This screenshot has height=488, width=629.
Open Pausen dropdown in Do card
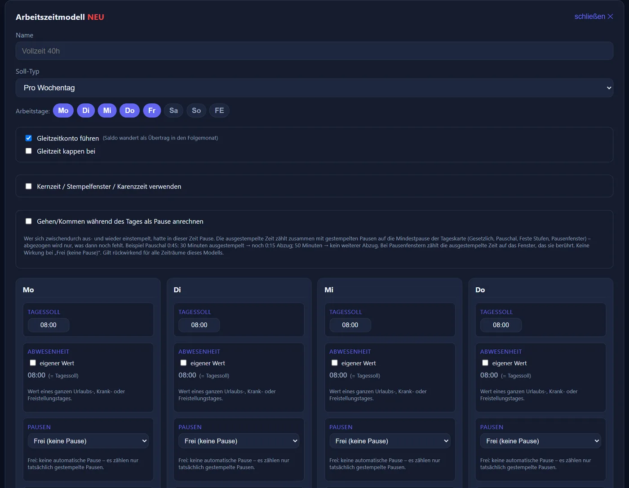coord(540,441)
